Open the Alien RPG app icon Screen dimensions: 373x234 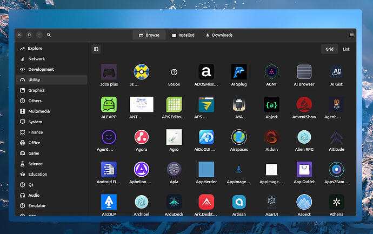304,137
